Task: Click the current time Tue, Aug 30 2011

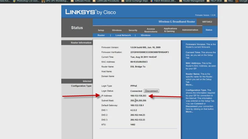Action: [x=143, y=57]
